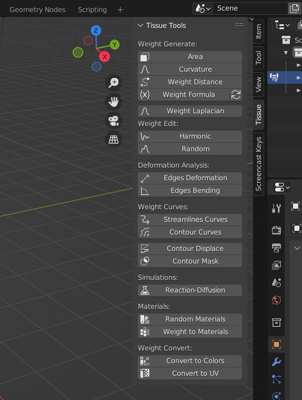Viewport: 302px width, 400px height.
Task: Open the Tool properties tab (wrench and screwdriver)
Action: [x=276, y=208]
